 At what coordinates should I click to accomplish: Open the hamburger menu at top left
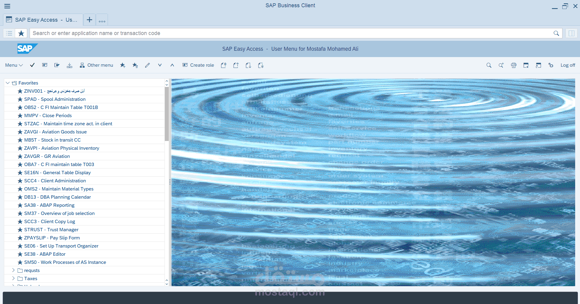point(7,6)
